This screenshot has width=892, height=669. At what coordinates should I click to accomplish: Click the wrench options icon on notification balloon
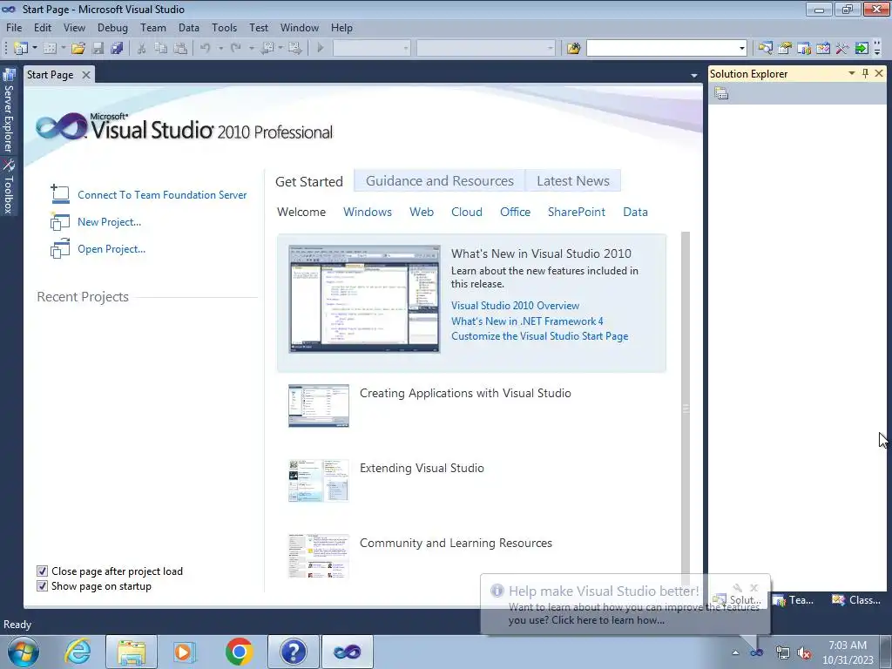pos(737,587)
